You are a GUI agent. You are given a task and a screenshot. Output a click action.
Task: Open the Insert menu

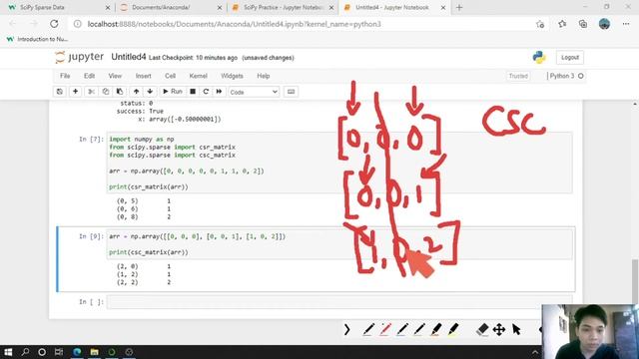coord(143,76)
